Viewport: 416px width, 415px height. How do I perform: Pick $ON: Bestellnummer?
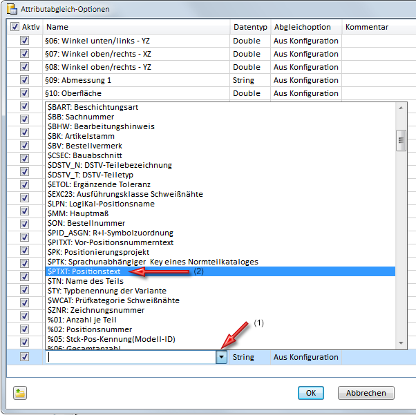[220, 223]
